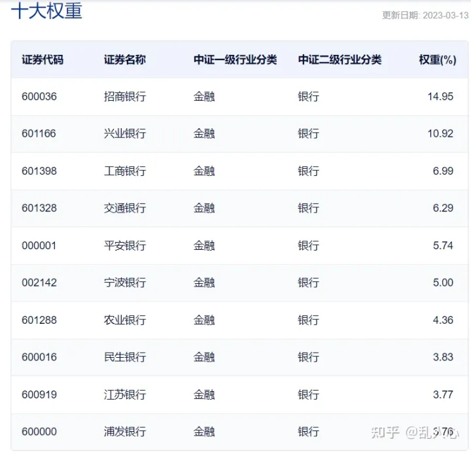Click the name 宁波银行
This screenshot has width=471, height=452.
click(125, 283)
